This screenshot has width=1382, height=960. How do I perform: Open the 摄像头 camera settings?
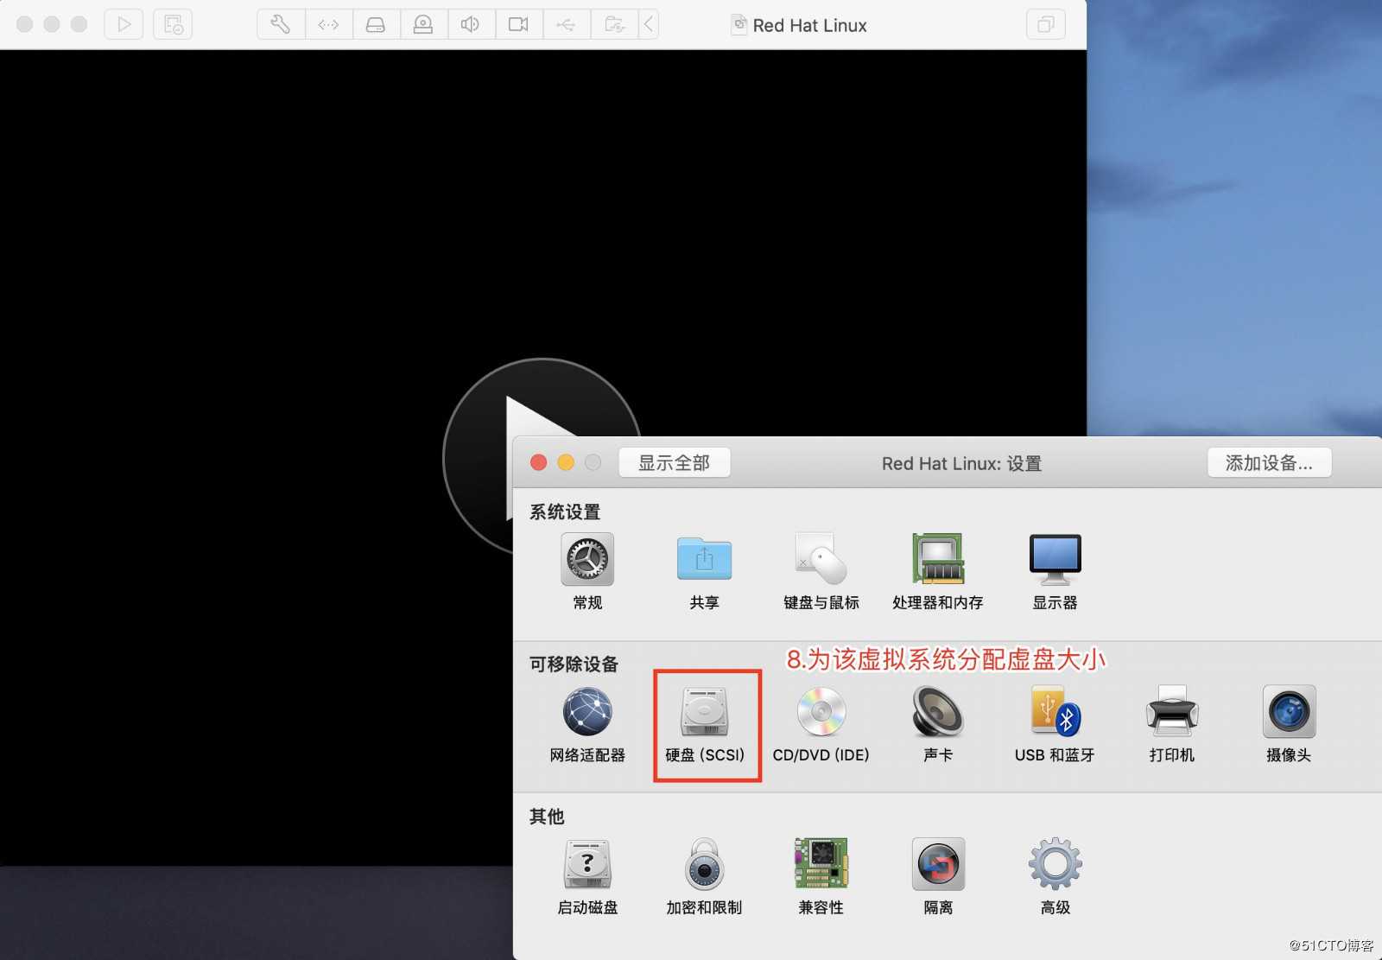[1289, 724]
